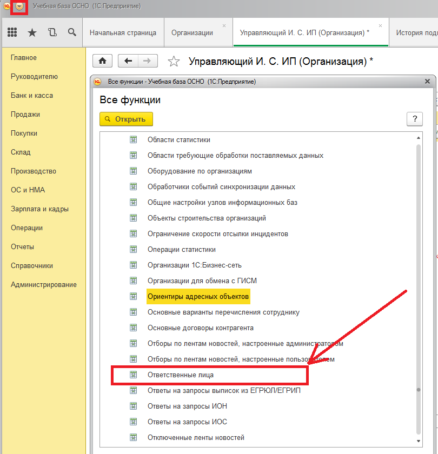The height and width of the screenshot is (454, 438).
Task: Open Покупки section
Action: pyautogui.click(x=24, y=133)
